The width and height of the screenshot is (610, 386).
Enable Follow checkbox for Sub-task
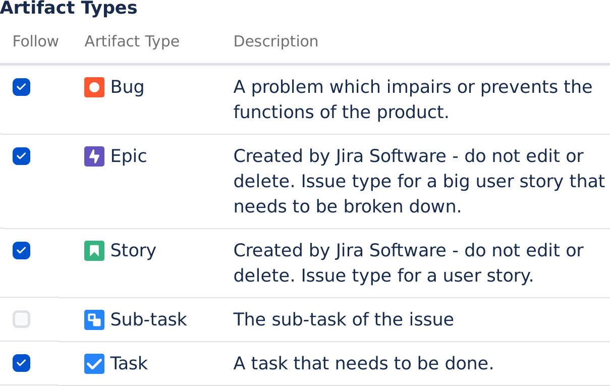click(22, 319)
